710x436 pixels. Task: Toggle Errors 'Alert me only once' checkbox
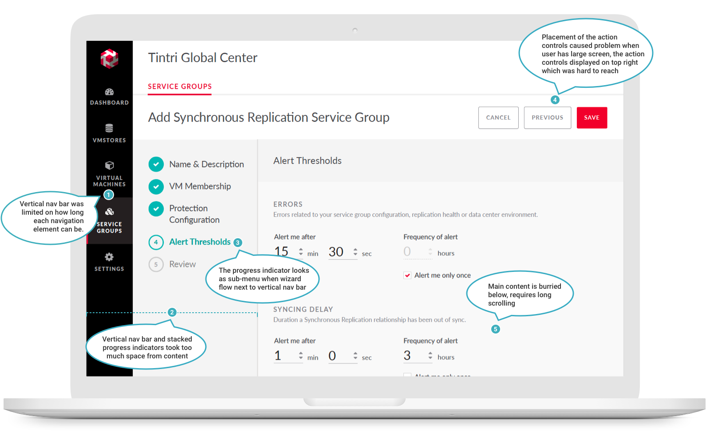(407, 275)
